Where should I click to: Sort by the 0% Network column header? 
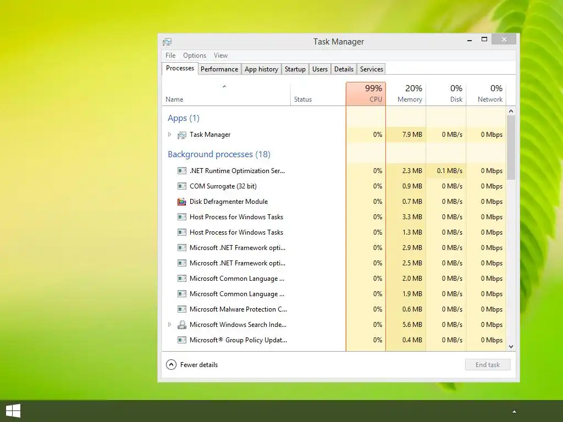click(x=486, y=94)
